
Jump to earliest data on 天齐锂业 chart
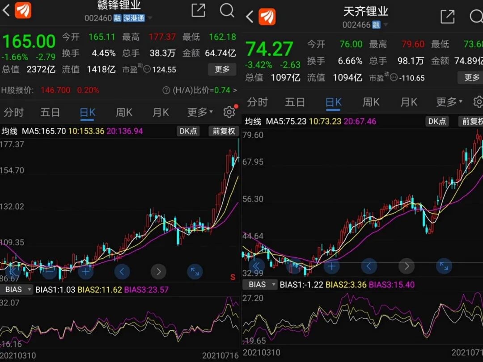(x=256, y=266)
